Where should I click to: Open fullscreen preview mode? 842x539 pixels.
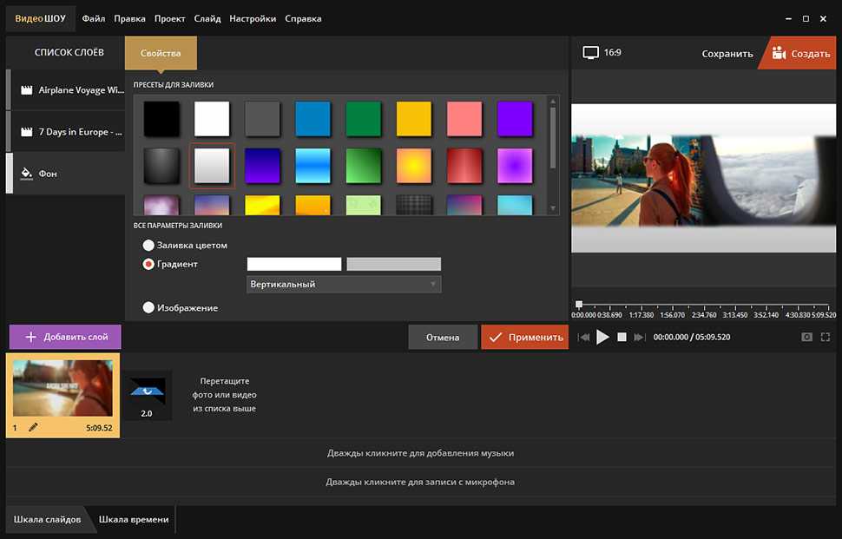tap(826, 337)
